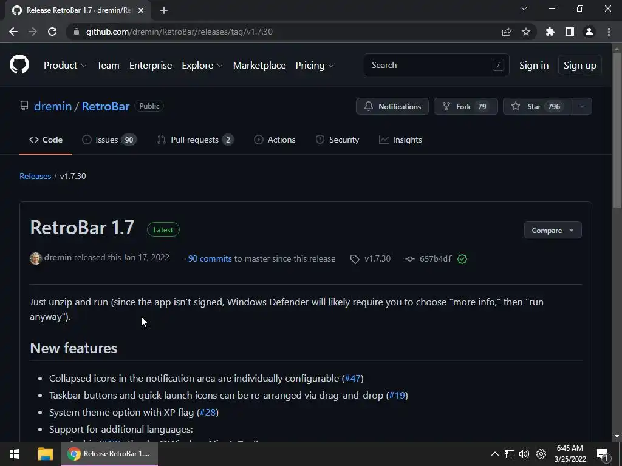Fork the repository with the Fork button

(x=466, y=106)
